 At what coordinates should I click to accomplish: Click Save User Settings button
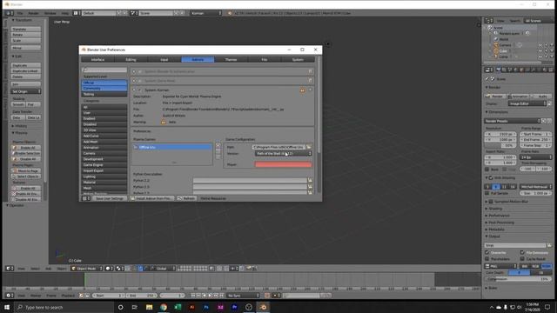110,198
